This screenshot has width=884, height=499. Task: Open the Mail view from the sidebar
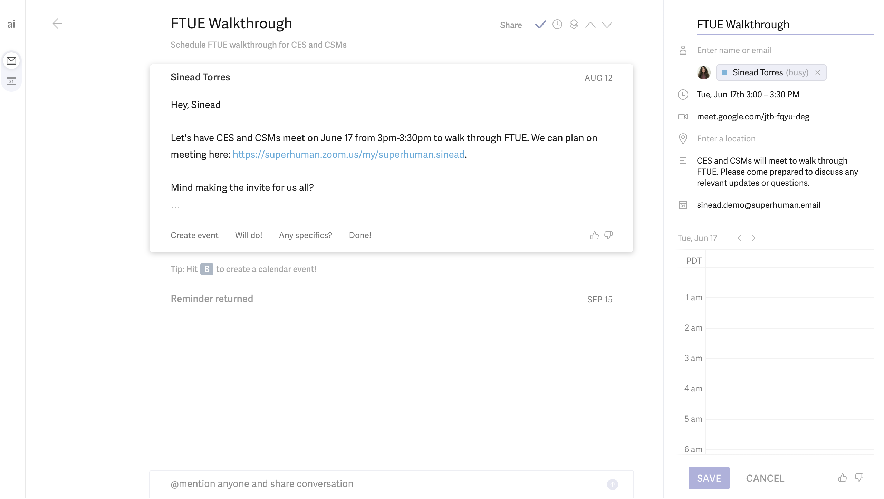tap(11, 61)
